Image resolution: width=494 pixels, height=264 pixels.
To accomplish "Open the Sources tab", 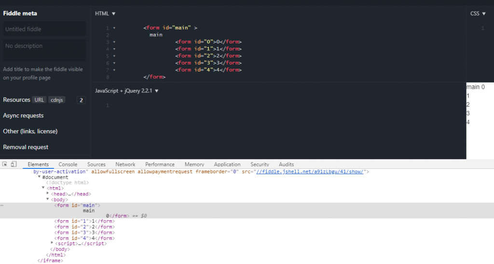I will (x=96, y=165).
